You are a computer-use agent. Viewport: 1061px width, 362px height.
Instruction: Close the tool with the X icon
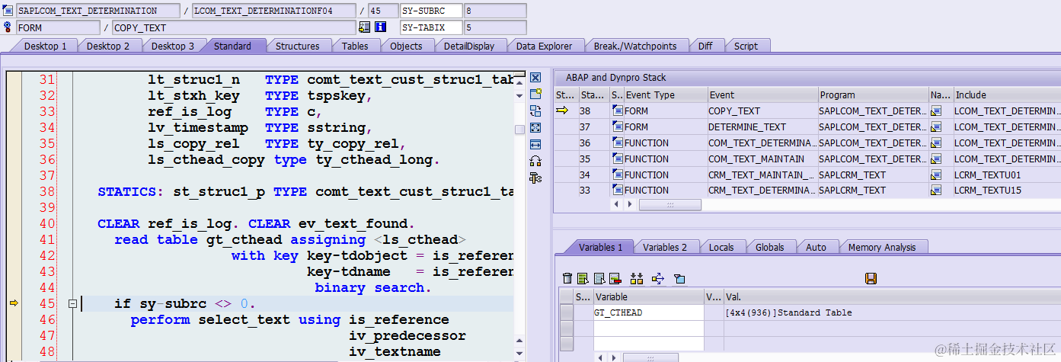(x=535, y=78)
